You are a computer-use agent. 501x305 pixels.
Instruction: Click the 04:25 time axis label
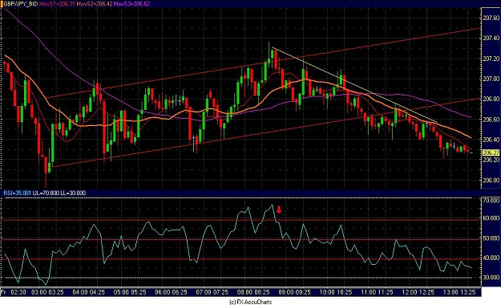[97, 292]
